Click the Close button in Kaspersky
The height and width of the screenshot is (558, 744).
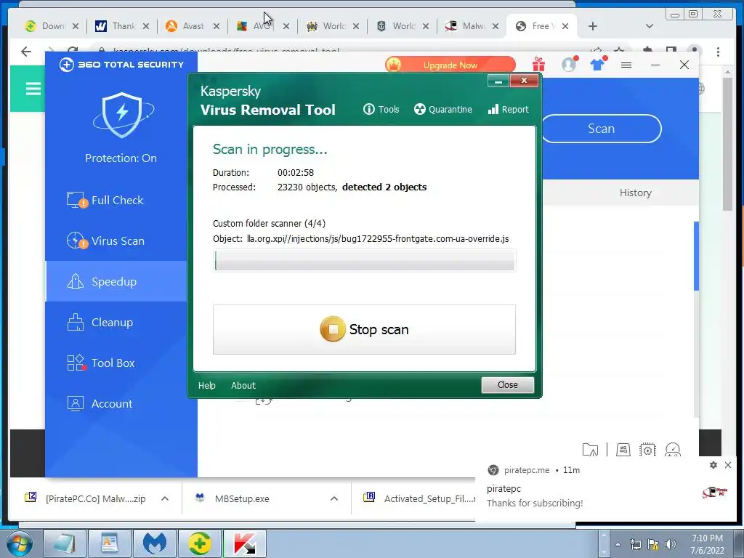[507, 385]
